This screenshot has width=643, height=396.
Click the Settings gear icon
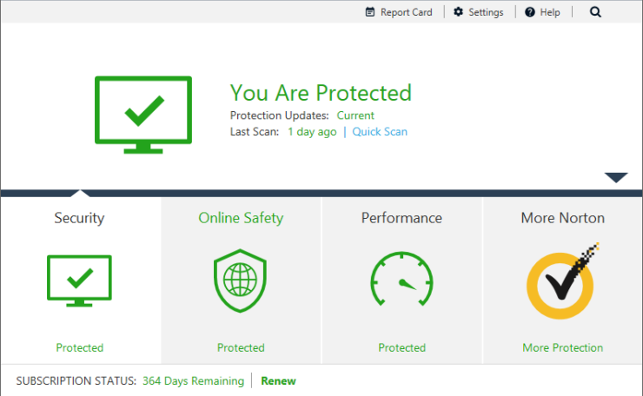[459, 12]
